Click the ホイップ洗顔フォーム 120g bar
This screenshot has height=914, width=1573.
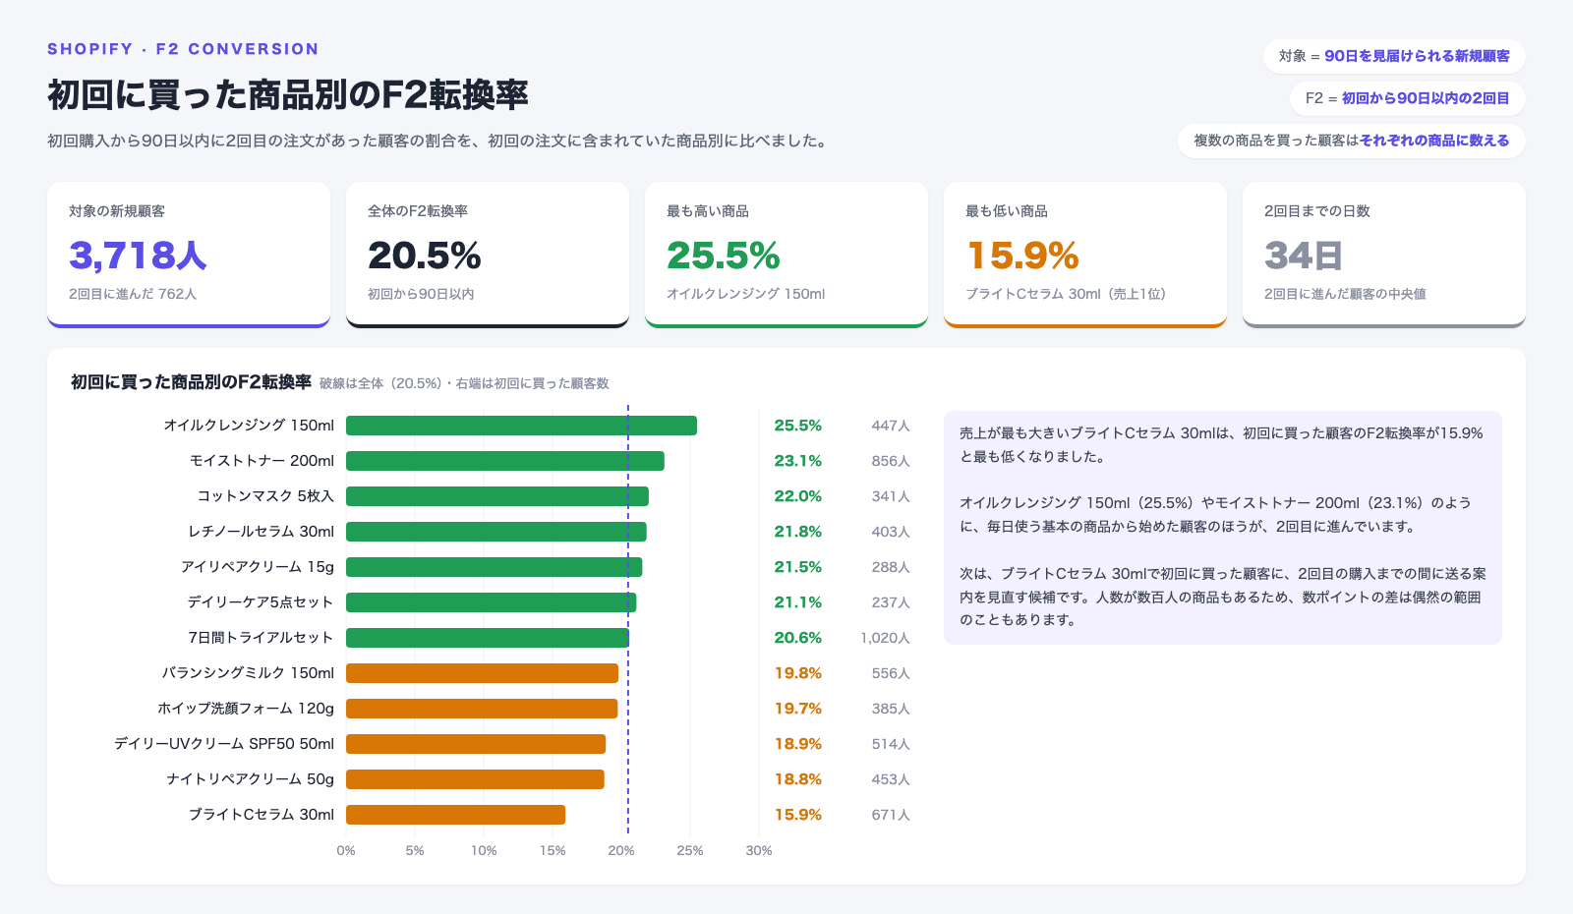tap(482, 709)
